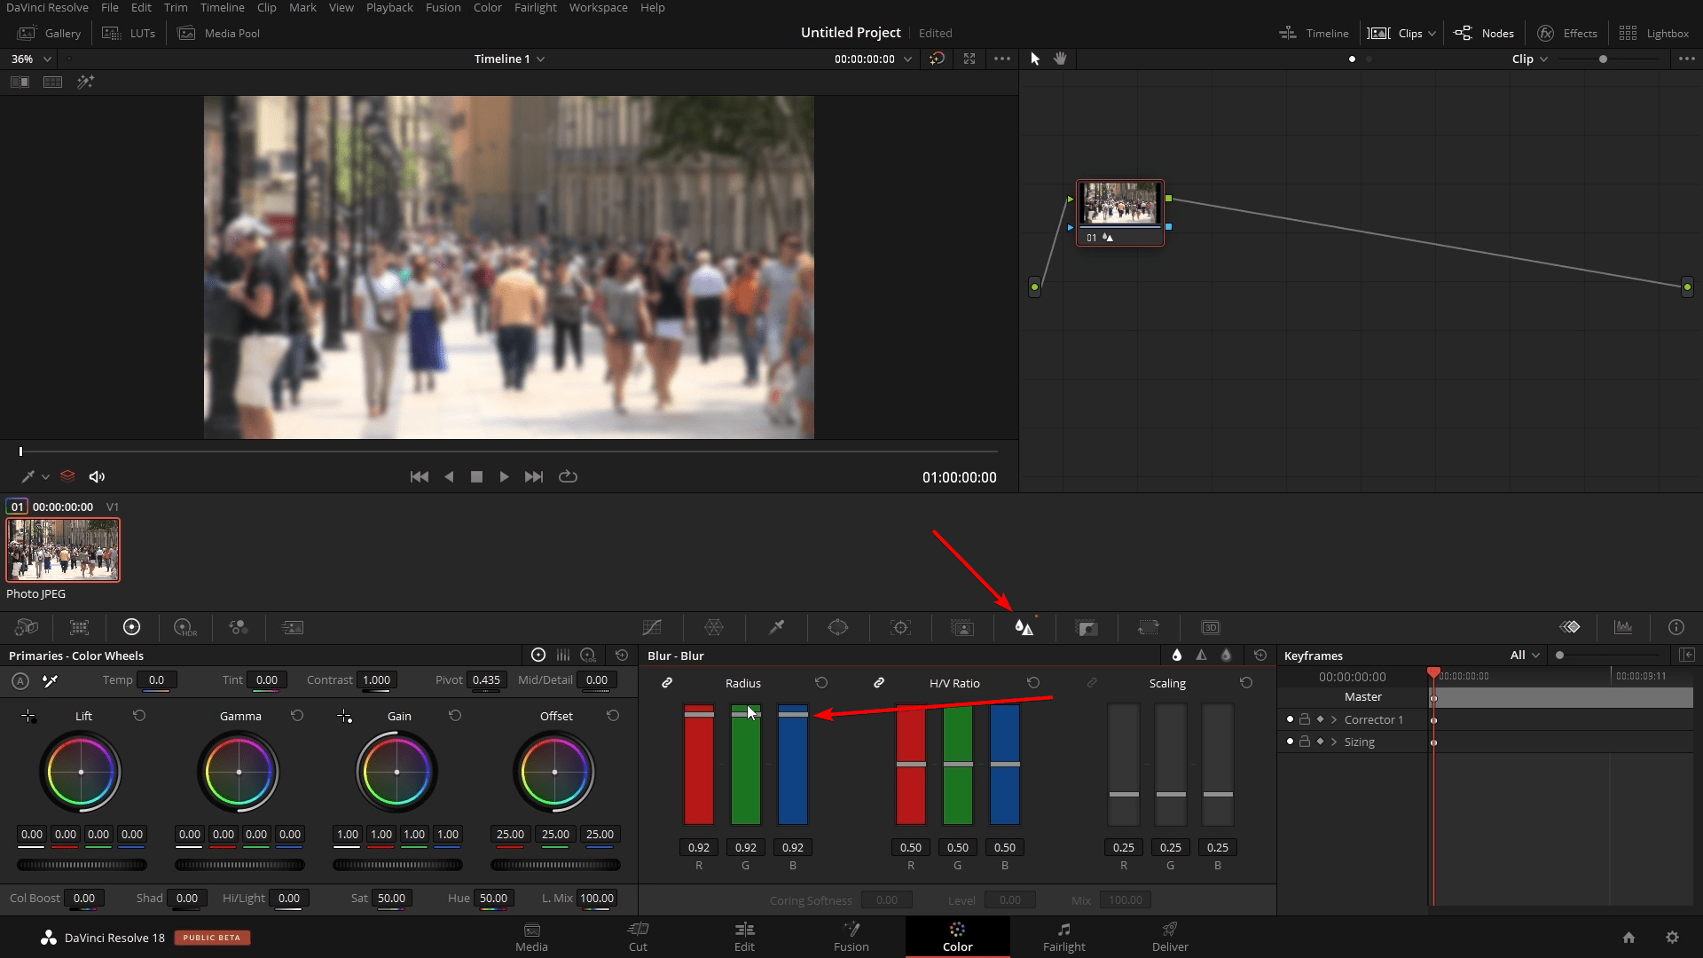
Task: Open the All keyframes filter dropdown
Action: click(1522, 656)
